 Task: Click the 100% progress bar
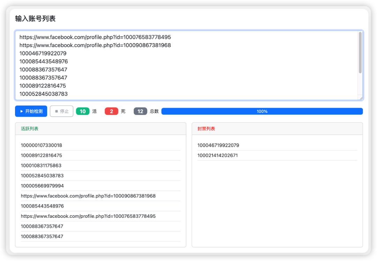(262, 111)
